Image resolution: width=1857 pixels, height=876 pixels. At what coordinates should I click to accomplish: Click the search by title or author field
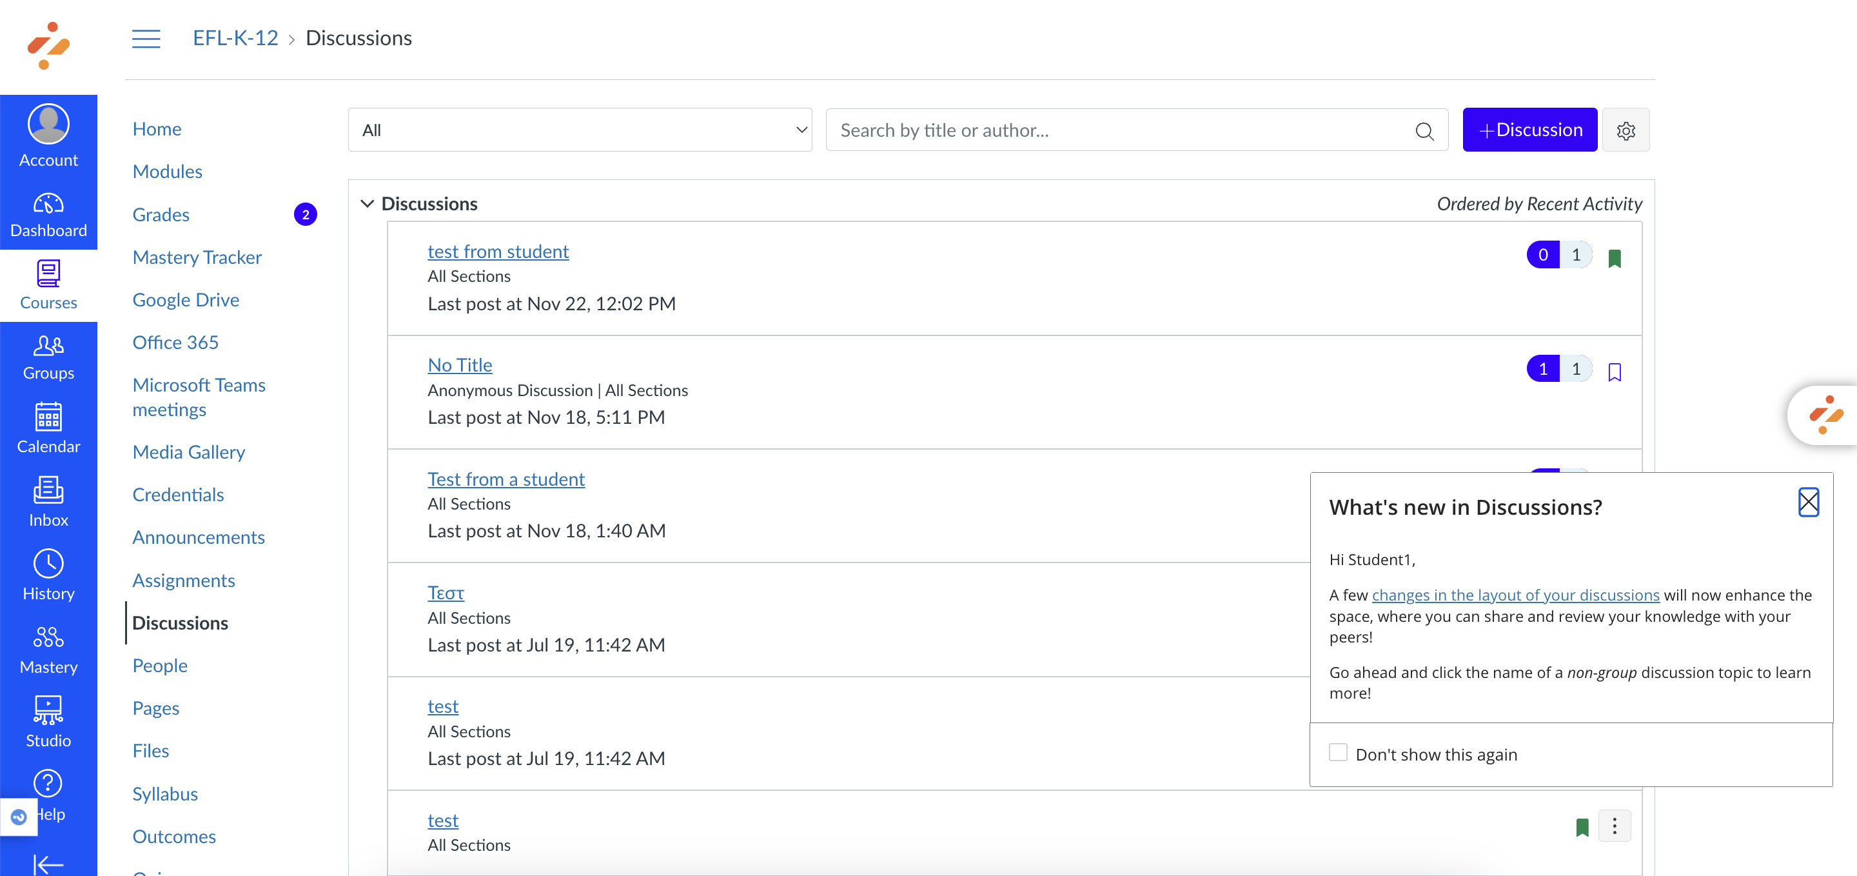pyautogui.click(x=1136, y=130)
